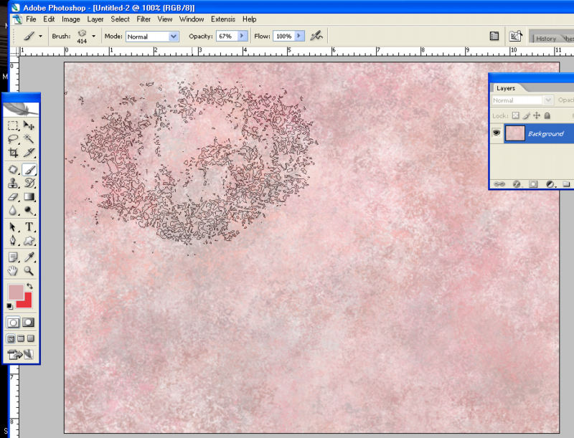Enable airbrush capabilities in options bar

[x=316, y=36]
